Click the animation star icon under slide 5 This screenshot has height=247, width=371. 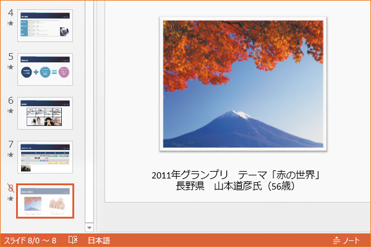coord(11,67)
